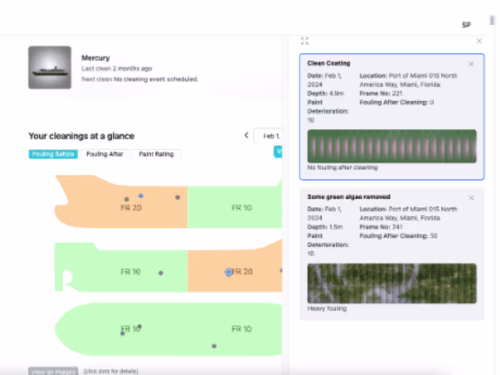This screenshot has width=500, height=375.
Task: Click the Some green algae removed title
Action: click(349, 197)
